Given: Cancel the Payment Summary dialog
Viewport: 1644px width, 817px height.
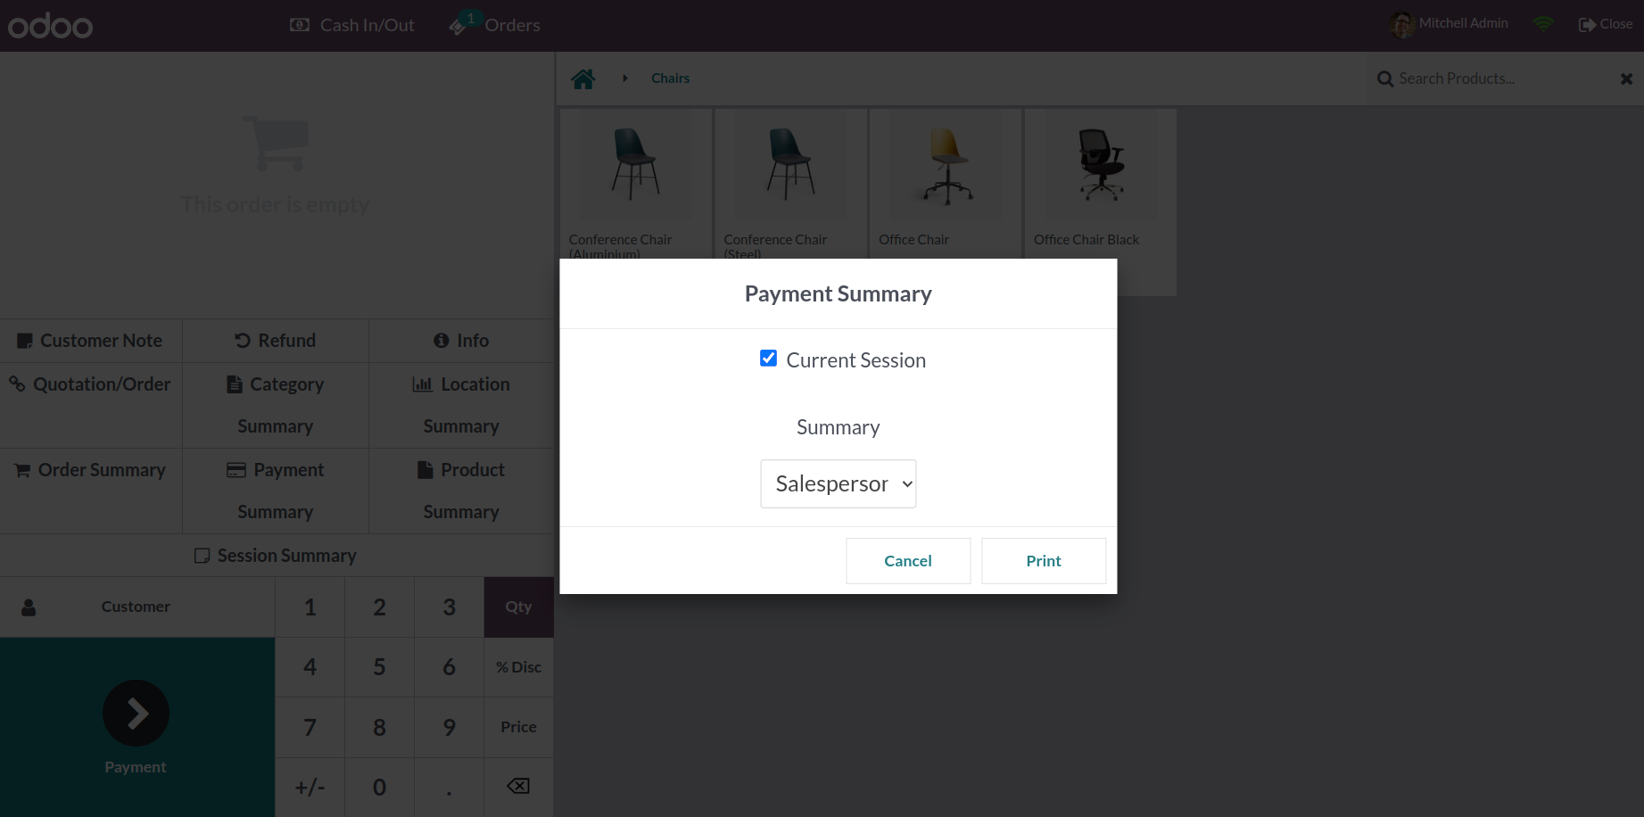Looking at the screenshot, I should point(907,561).
